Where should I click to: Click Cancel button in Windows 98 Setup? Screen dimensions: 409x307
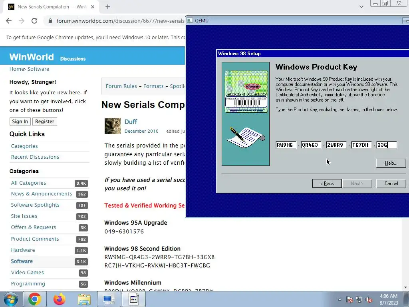coord(391,183)
